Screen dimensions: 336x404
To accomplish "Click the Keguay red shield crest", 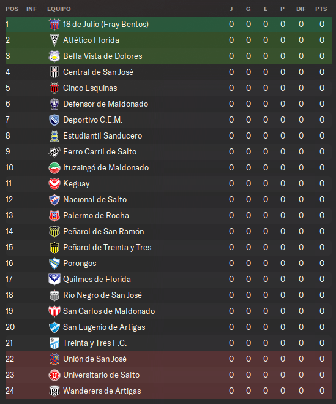I will (x=54, y=184).
